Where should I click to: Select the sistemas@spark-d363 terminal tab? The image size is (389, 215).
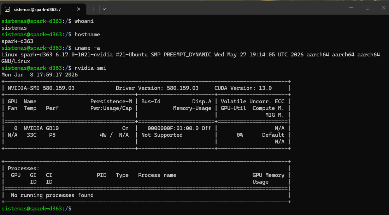click(44, 10)
